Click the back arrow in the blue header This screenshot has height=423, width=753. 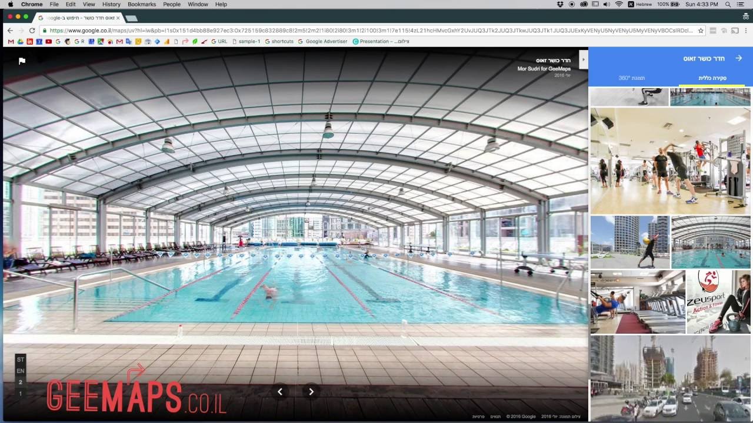(x=739, y=58)
